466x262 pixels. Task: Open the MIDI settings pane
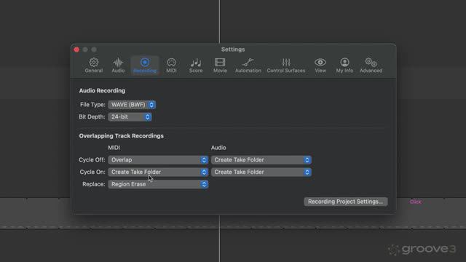(171, 65)
